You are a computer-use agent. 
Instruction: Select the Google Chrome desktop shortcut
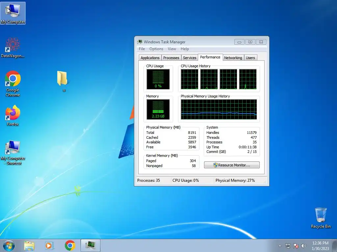coord(13,84)
